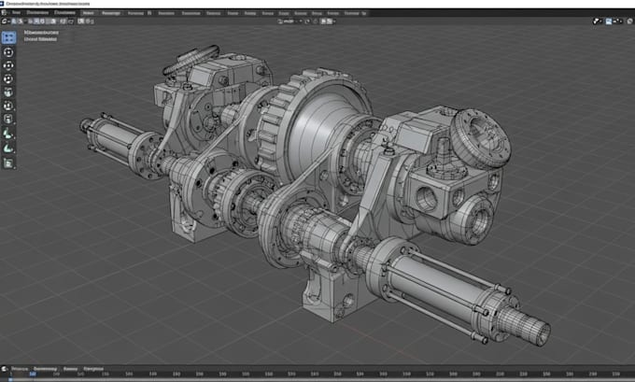Expand the small arrow after the snapping buttons
The height and width of the screenshot is (382, 635).
tap(334, 21)
